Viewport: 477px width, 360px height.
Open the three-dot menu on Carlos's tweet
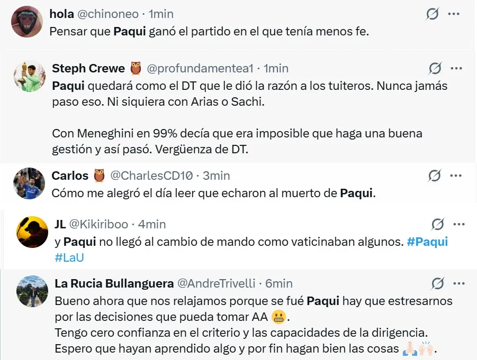(455, 176)
